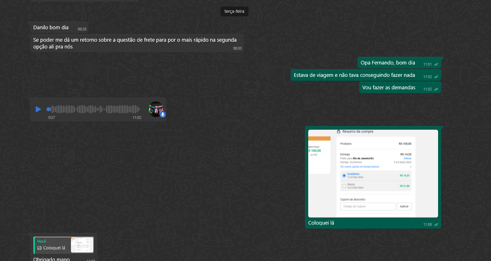Click the 'Estava de viagem' message

[366, 75]
